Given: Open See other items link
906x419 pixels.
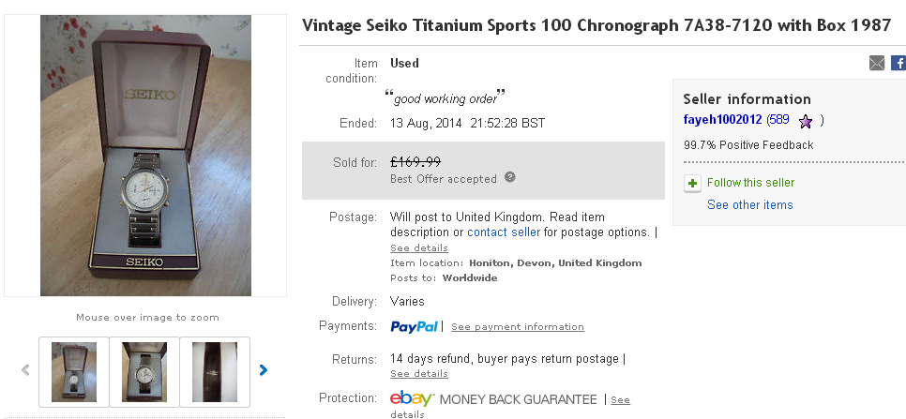Looking at the screenshot, I should point(749,204).
